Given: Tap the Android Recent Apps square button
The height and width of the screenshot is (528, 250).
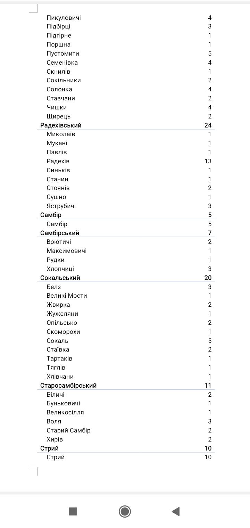Looking at the screenshot, I should pyautogui.click(x=73, y=511).
